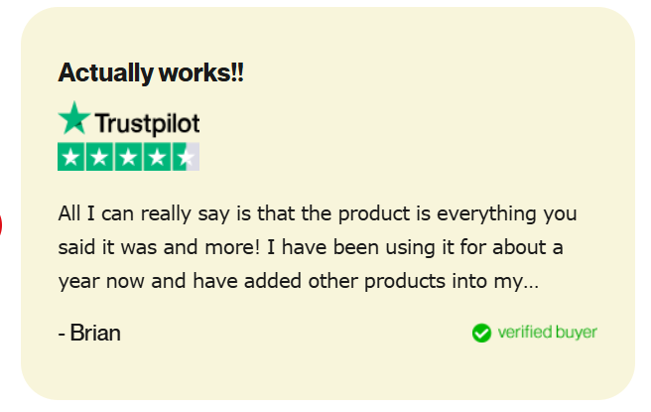Click the "verified buyer" label
The image size is (651, 412).
[x=547, y=332]
